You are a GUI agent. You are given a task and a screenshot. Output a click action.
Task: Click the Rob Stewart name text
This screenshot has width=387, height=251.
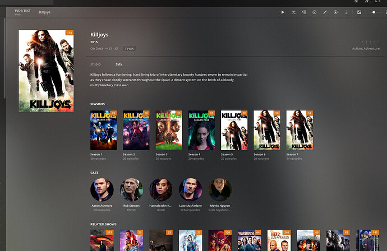coord(132,206)
